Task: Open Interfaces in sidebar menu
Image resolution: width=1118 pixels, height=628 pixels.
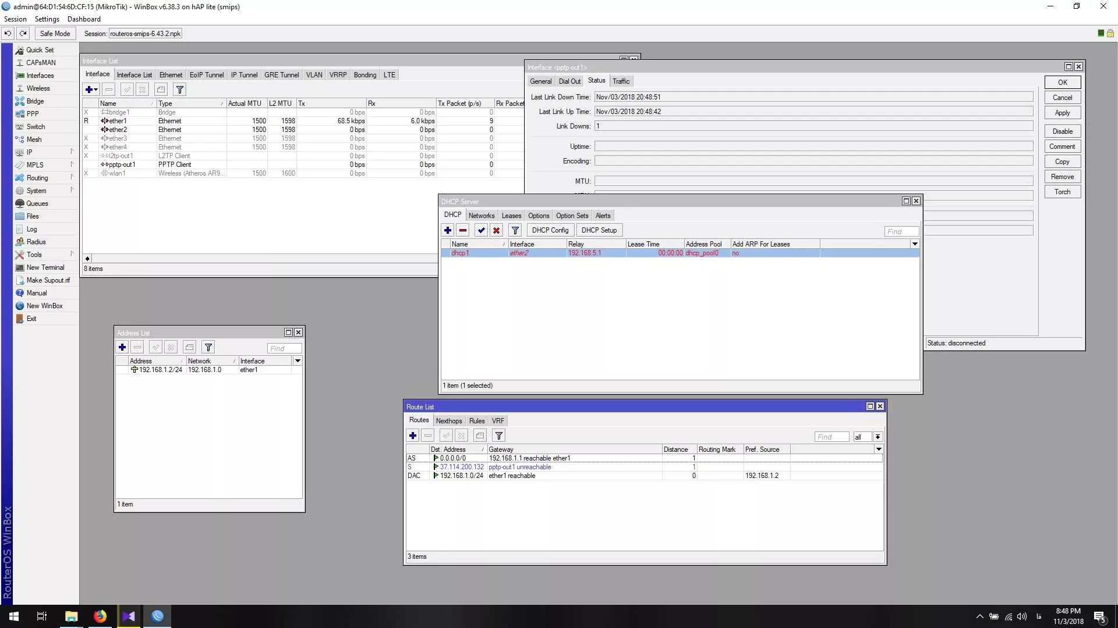Action: click(40, 76)
